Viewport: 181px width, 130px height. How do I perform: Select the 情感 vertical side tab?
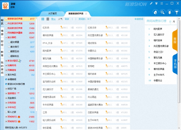(x=2, y=33)
